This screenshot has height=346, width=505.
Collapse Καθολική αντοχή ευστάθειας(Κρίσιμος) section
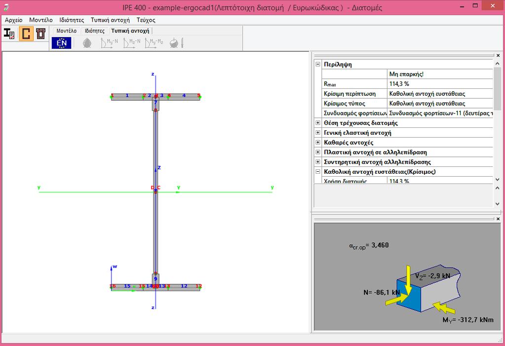click(x=318, y=171)
